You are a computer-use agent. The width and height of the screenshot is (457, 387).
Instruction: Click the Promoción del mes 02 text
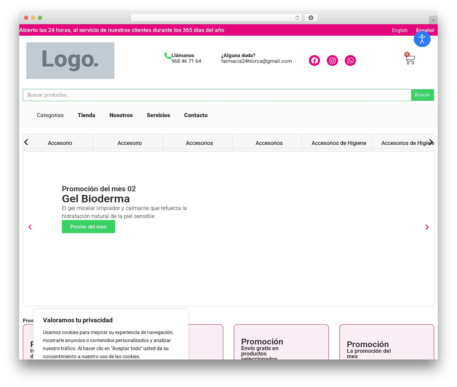(99, 189)
